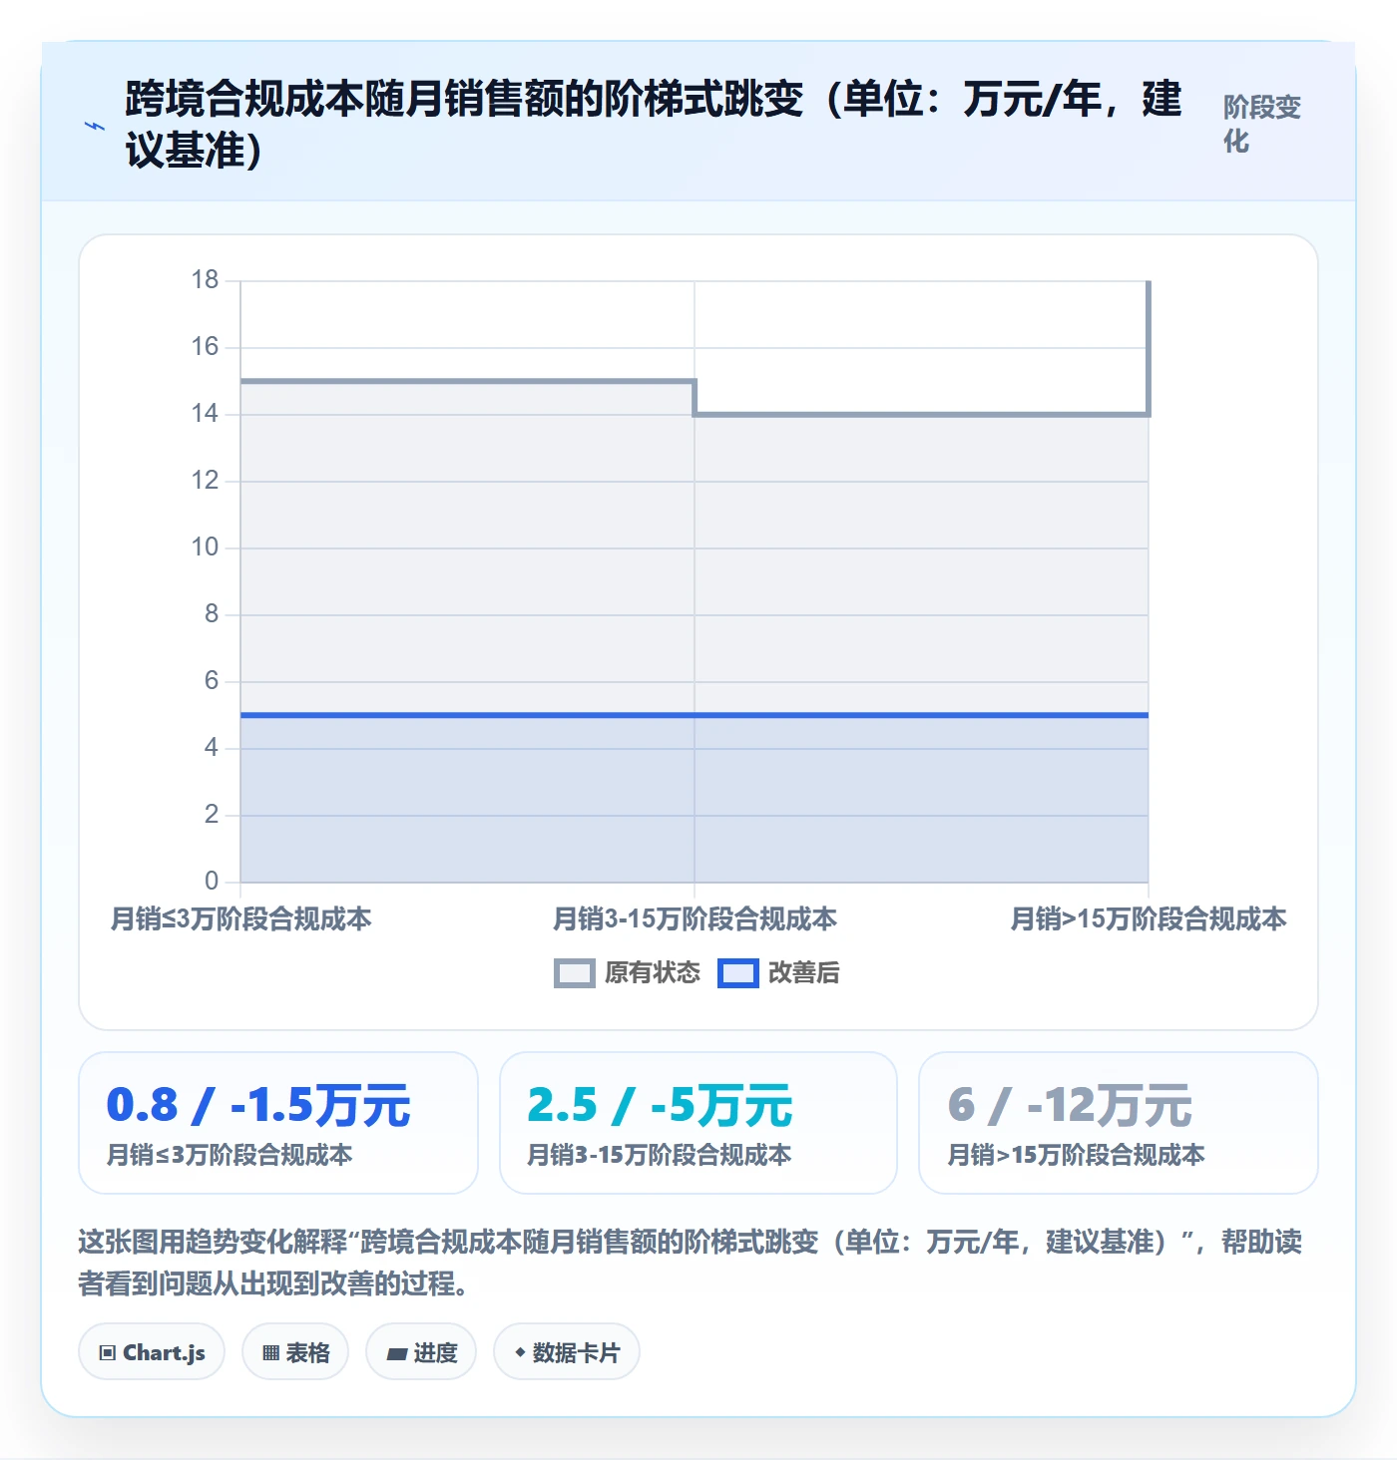Select the 数据卡片 tag chip
Viewport: 1397px width, 1460px height.
[x=567, y=1352]
